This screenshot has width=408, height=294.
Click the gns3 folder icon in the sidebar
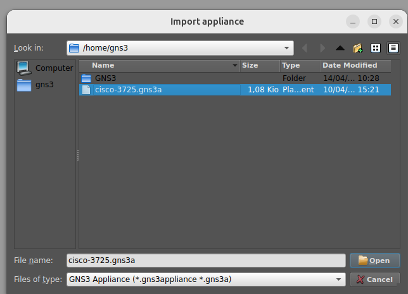24,85
